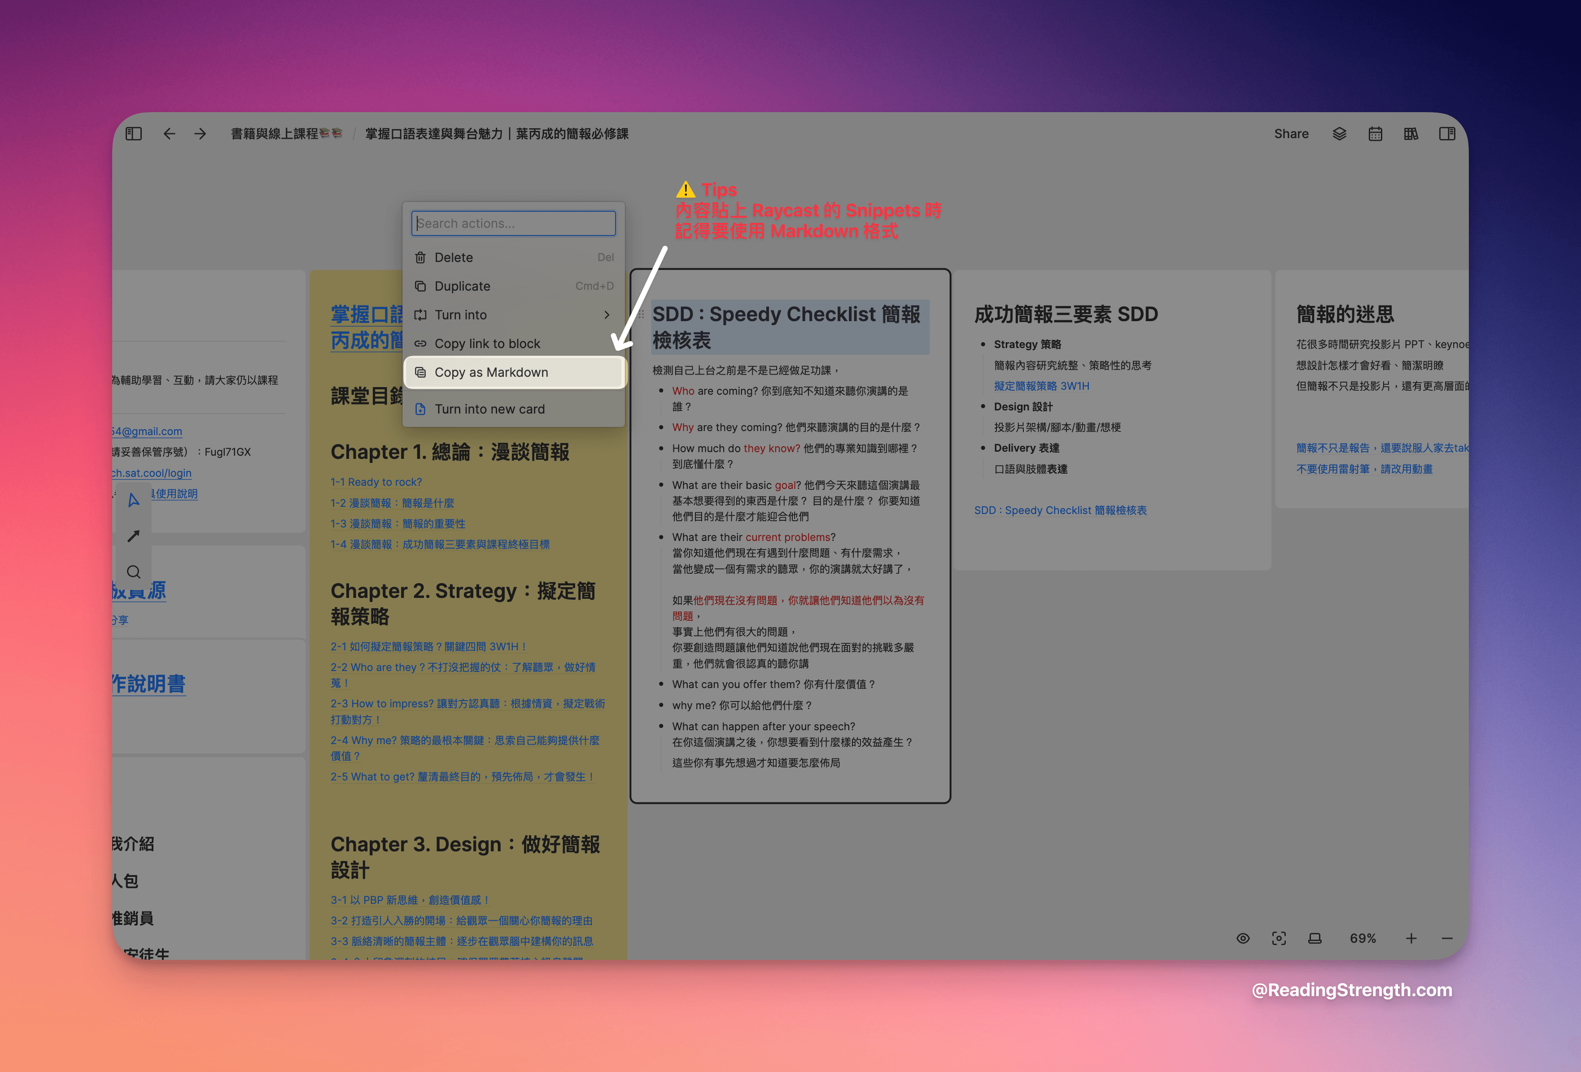1581x1072 pixels.
Task: Click the Design 設計 bullet
Action: click(x=1023, y=406)
